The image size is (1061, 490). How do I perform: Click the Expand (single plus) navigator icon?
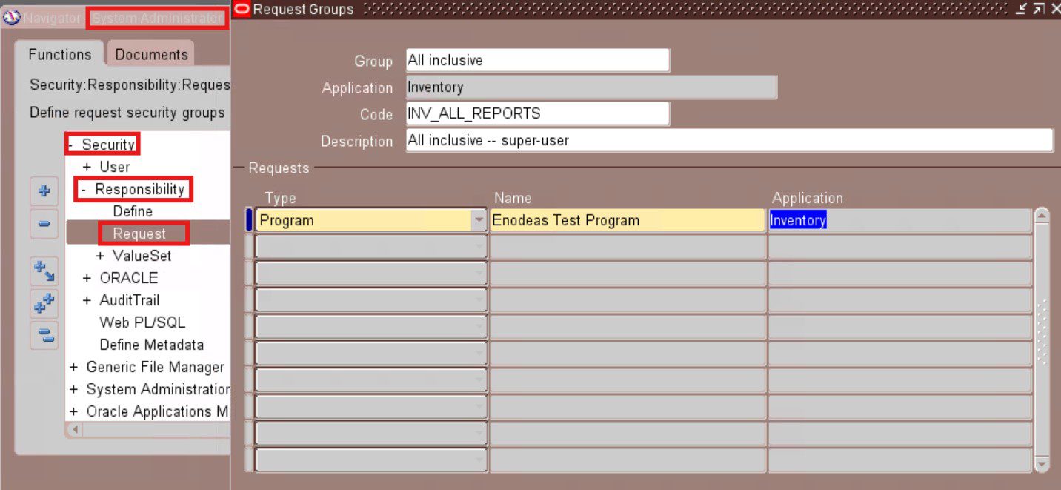(x=44, y=191)
